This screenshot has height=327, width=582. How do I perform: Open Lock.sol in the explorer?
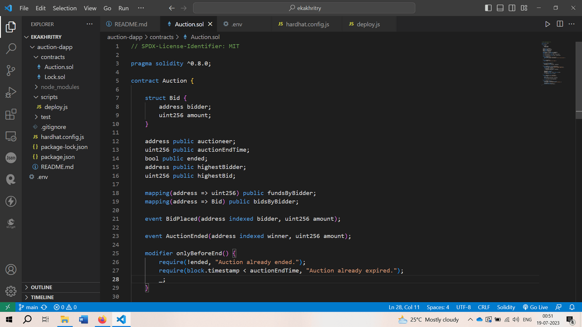(x=61, y=77)
